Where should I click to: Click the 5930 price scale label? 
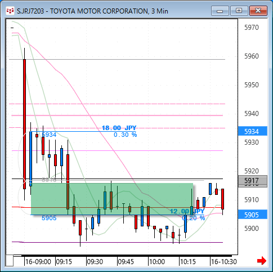click(252, 142)
